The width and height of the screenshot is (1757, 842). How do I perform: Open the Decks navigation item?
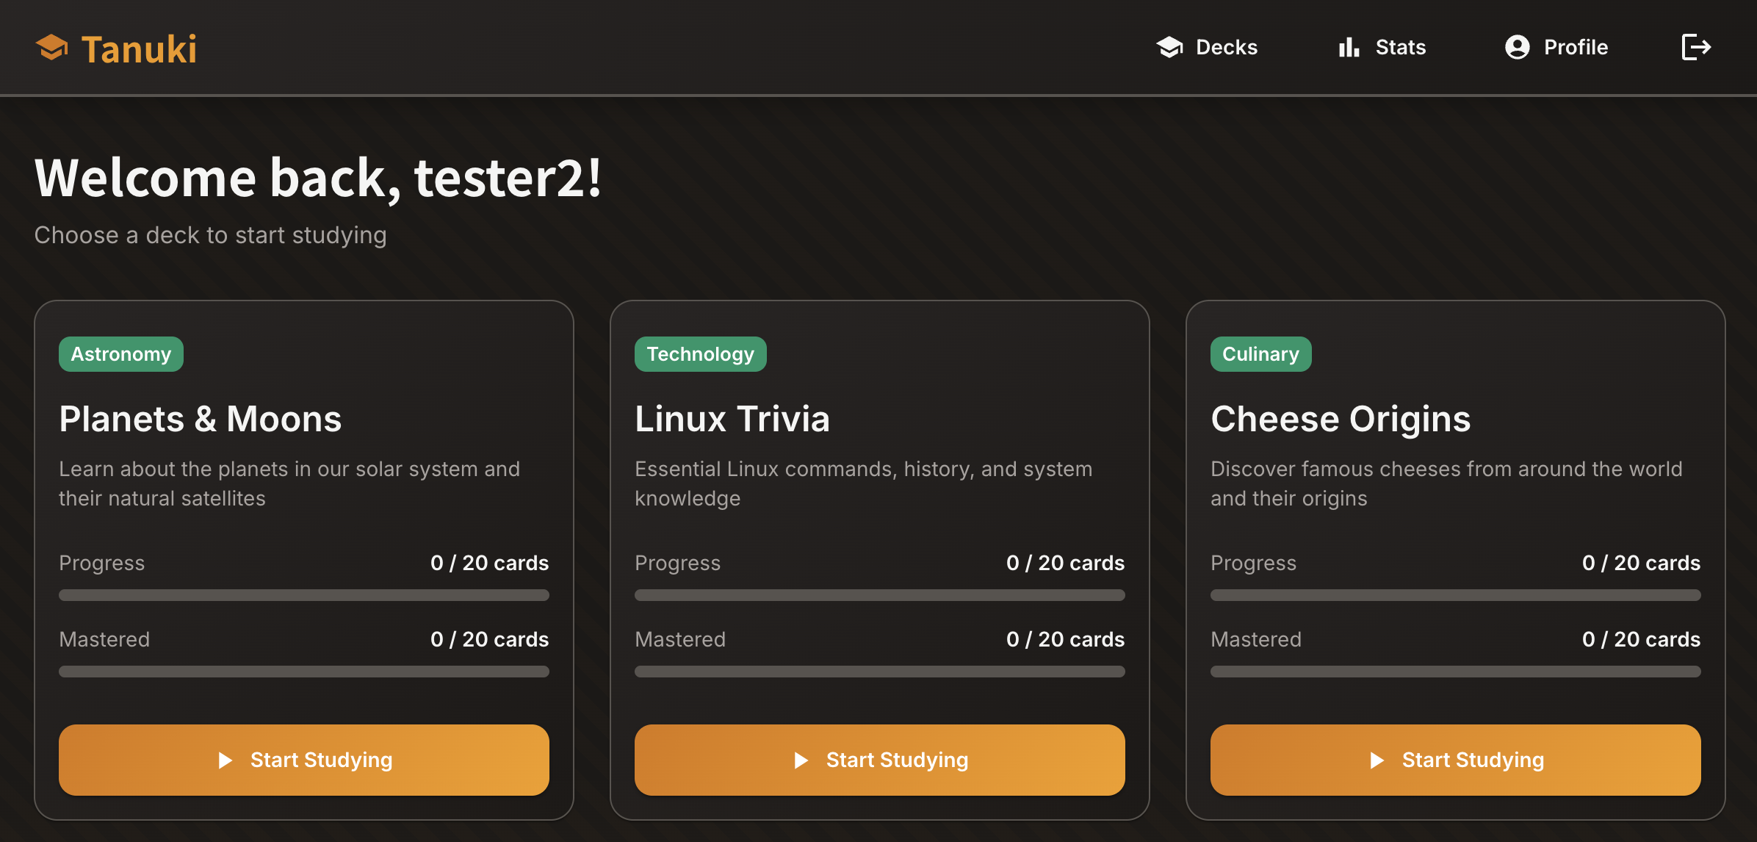pyautogui.click(x=1226, y=48)
